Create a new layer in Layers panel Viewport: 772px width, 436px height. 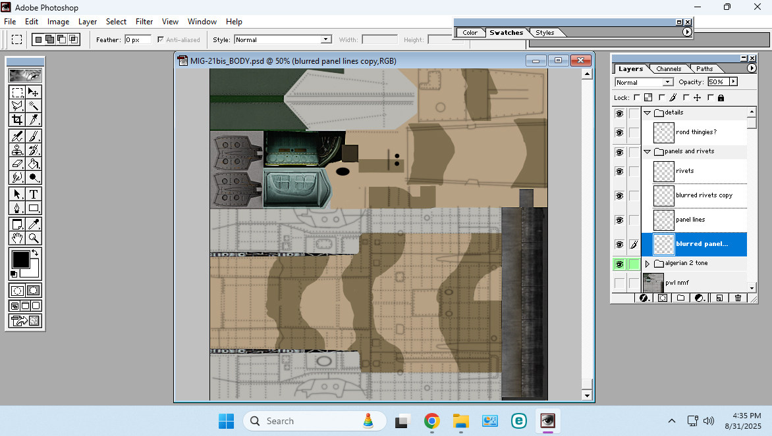click(x=719, y=298)
